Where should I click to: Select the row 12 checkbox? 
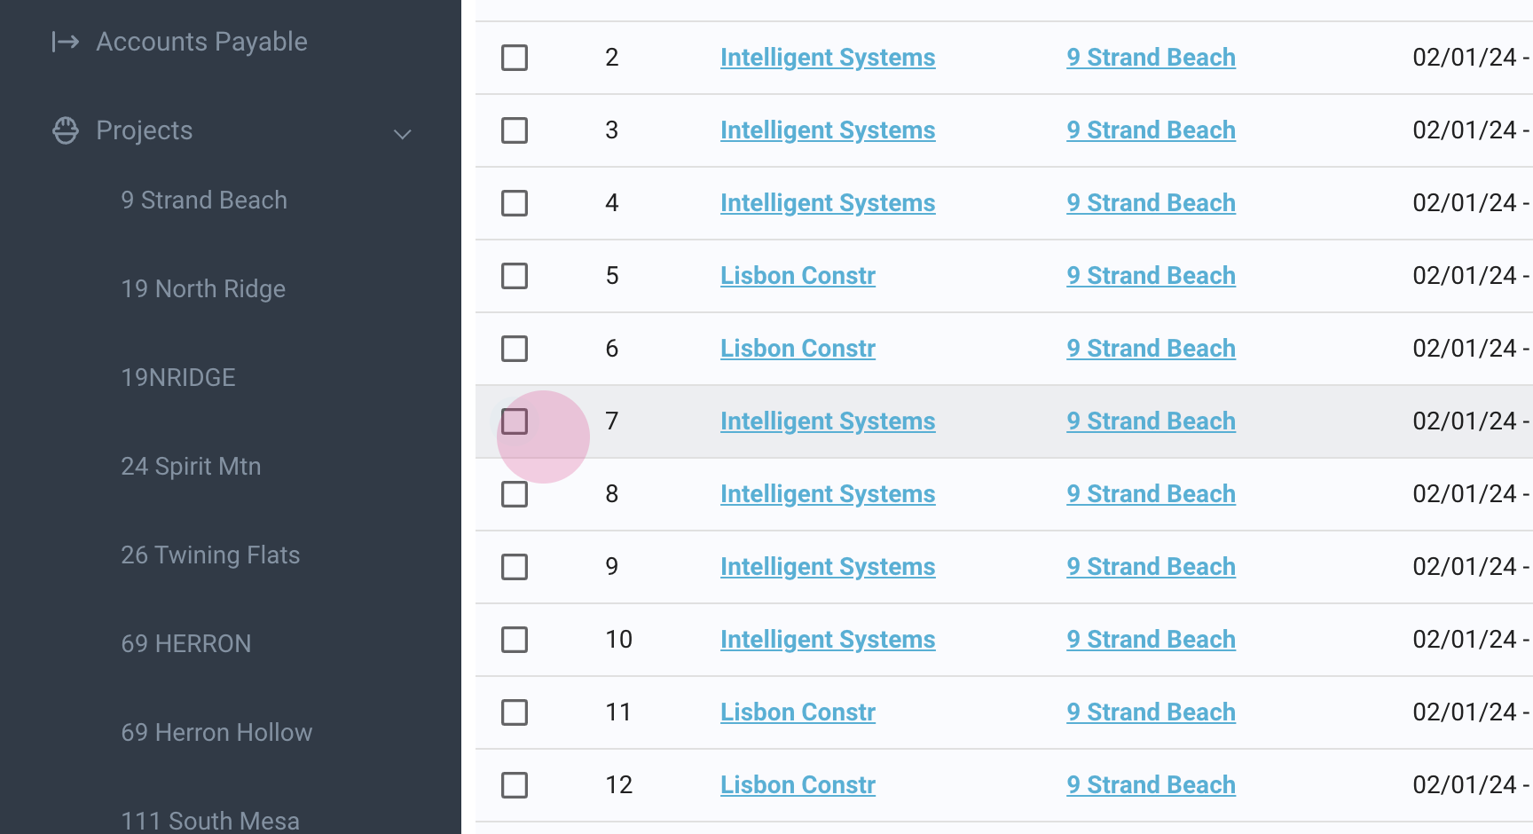click(515, 785)
